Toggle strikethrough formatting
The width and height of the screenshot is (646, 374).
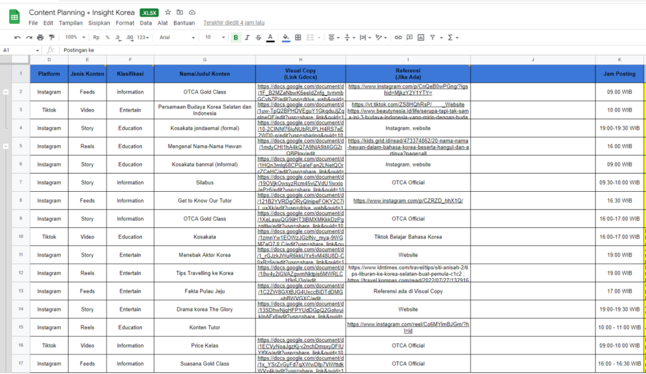[x=258, y=37]
